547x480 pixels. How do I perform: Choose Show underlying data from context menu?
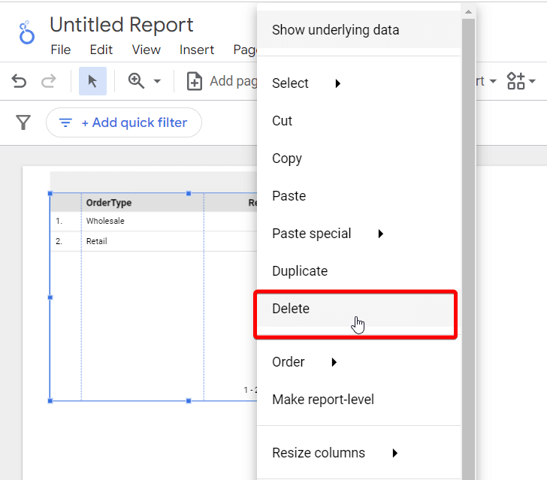pyautogui.click(x=359, y=29)
